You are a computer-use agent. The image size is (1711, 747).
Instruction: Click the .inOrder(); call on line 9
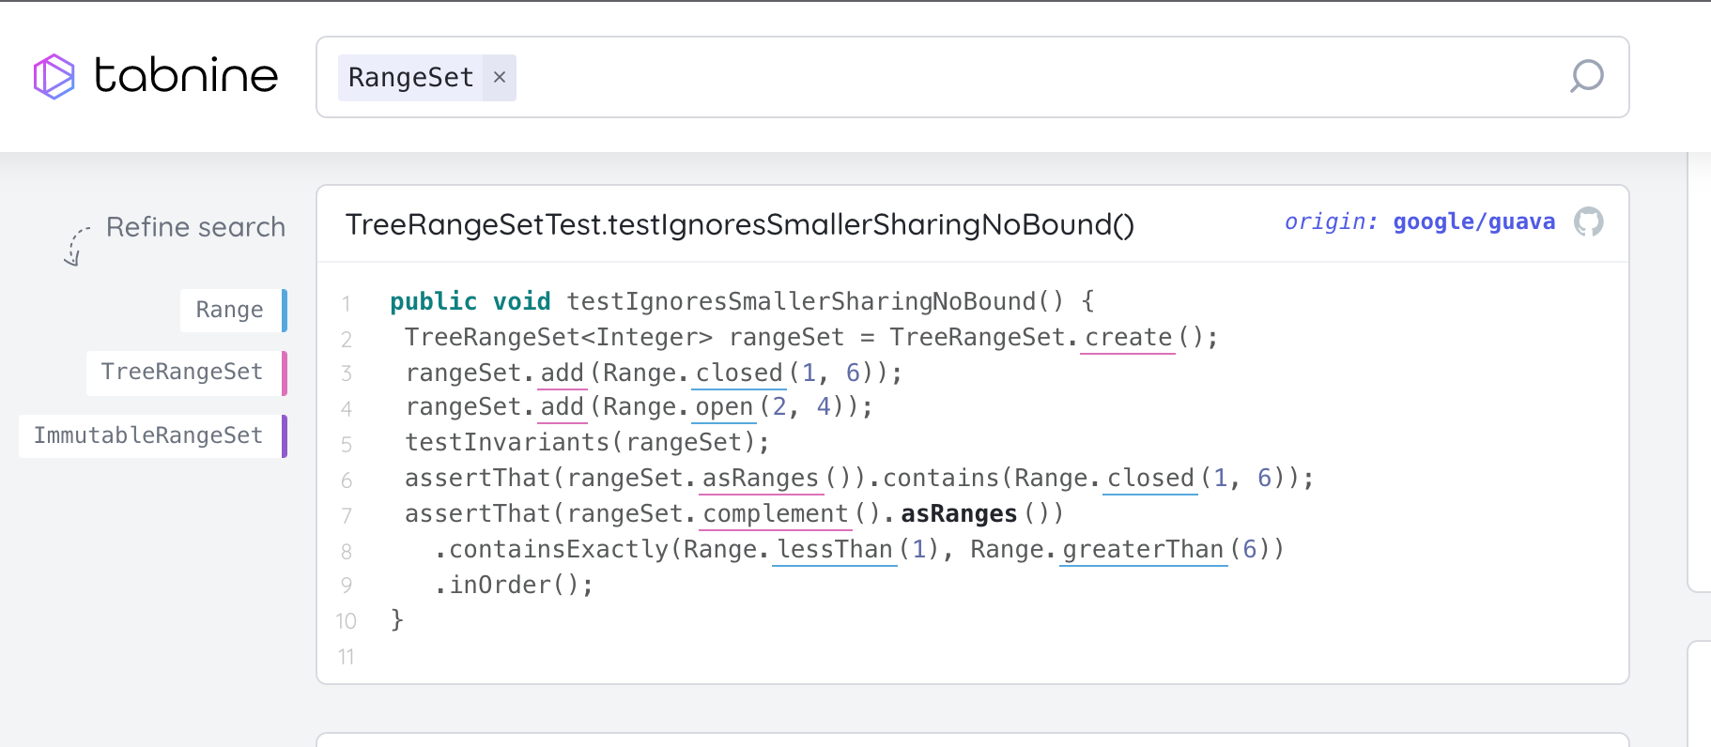tap(514, 585)
